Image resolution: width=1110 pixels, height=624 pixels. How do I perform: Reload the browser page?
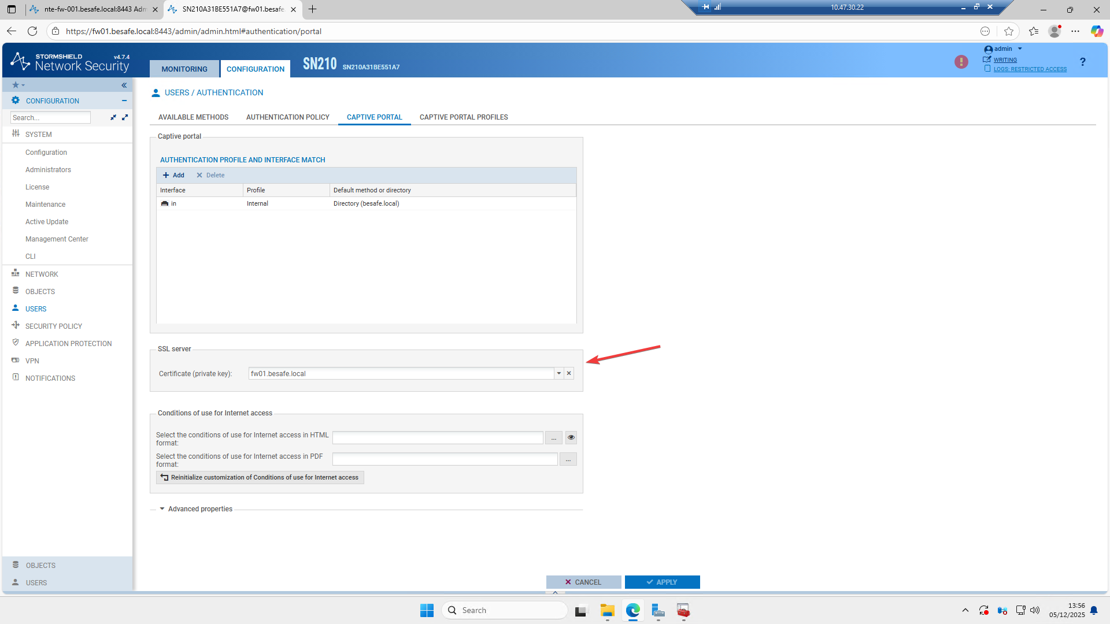[32, 31]
